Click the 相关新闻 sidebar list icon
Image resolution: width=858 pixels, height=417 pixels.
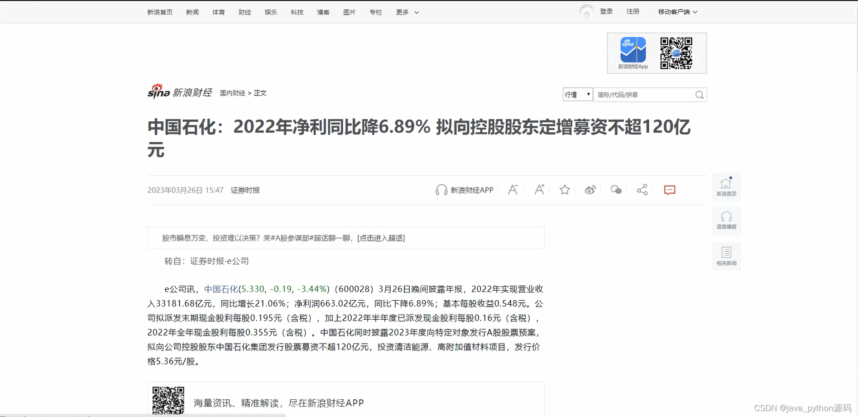coord(726,256)
